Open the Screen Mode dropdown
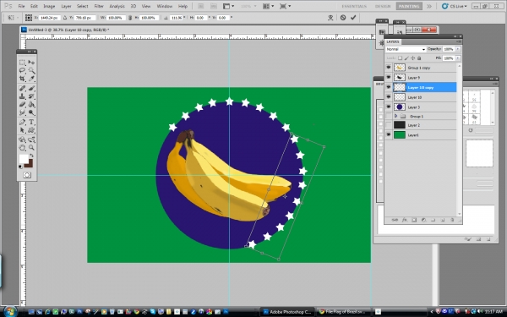Image resolution: width=507 pixels, height=317 pixels. click(285, 6)
